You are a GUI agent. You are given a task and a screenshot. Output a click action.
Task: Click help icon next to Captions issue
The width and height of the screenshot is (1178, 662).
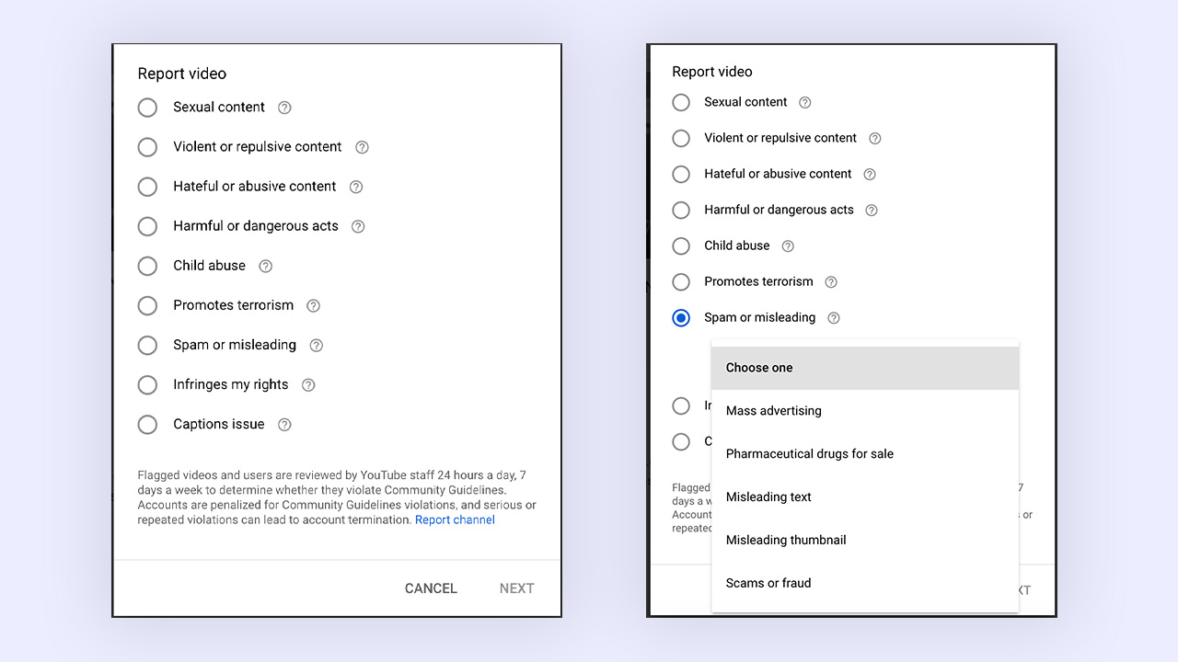[284, 425]
